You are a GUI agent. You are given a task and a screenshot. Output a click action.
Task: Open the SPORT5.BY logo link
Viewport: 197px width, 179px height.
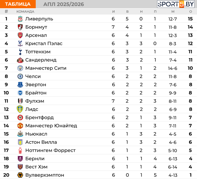point(175,4)
